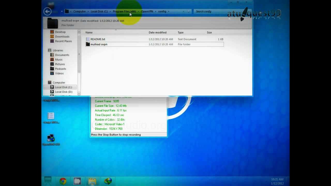The width and height of the screenshot is (331, 186).
Task: Sort by the Size column header
Action: coord(209,33)
